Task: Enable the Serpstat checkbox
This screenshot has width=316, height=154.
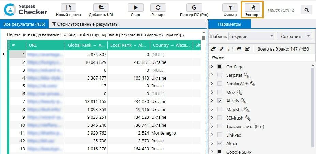Action: click(220, 75)
